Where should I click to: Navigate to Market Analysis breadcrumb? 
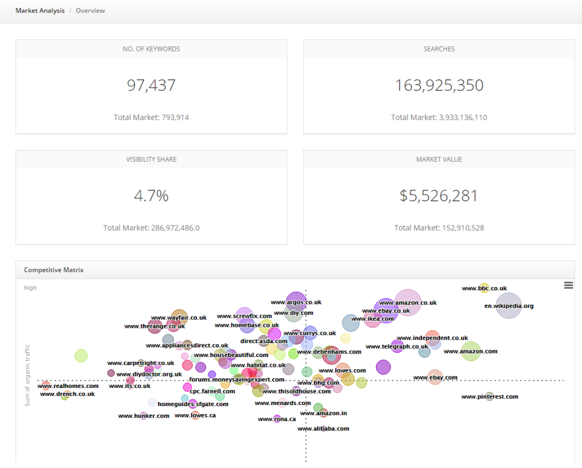(40, 10)
